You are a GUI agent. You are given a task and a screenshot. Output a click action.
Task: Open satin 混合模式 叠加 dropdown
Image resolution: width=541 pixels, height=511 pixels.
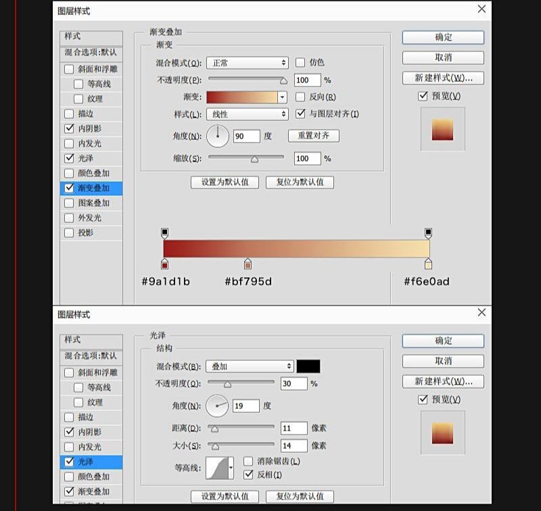coord(250,366)
